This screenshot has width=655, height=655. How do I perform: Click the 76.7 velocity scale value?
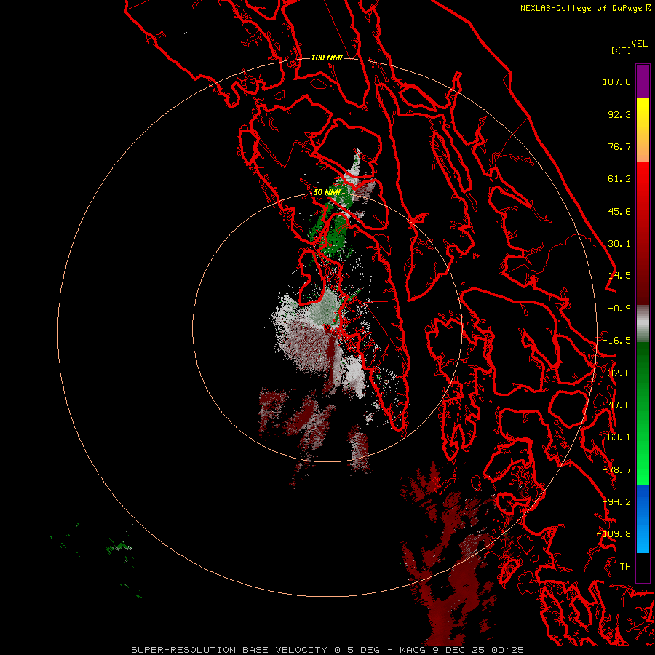coord(619,146)
